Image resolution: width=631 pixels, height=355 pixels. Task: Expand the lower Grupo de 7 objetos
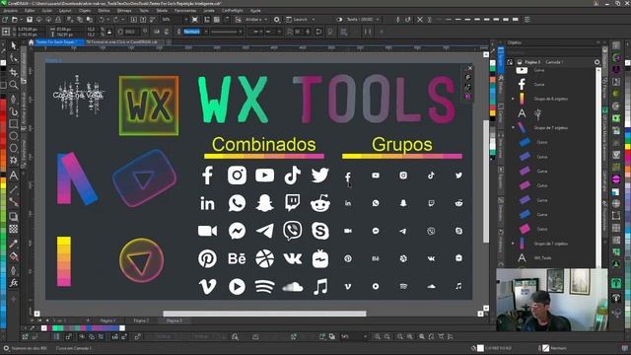(513, 244)
